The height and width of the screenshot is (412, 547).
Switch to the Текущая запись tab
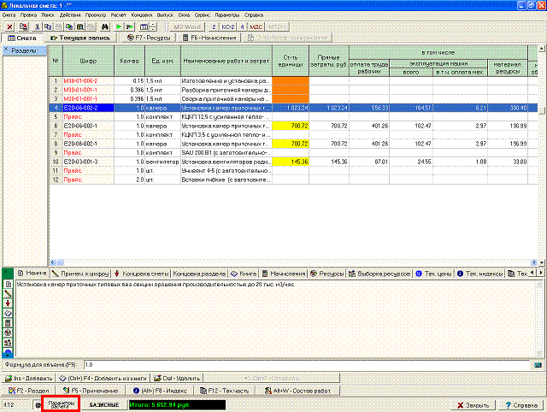[82, 38]
